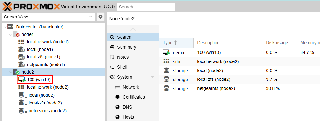The image size is (320, 121).
Task: Click the Shell prompt icon
Action: coord(112,67)
